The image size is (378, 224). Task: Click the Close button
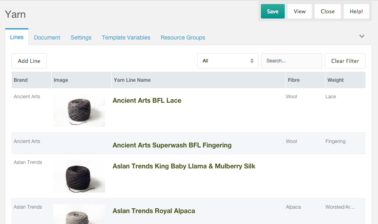(328, 11)
